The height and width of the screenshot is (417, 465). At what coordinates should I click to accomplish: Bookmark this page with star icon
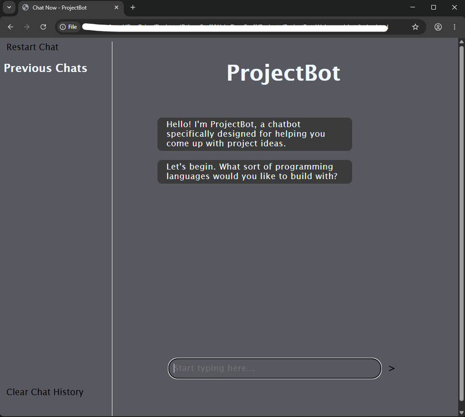coord(415,27)
